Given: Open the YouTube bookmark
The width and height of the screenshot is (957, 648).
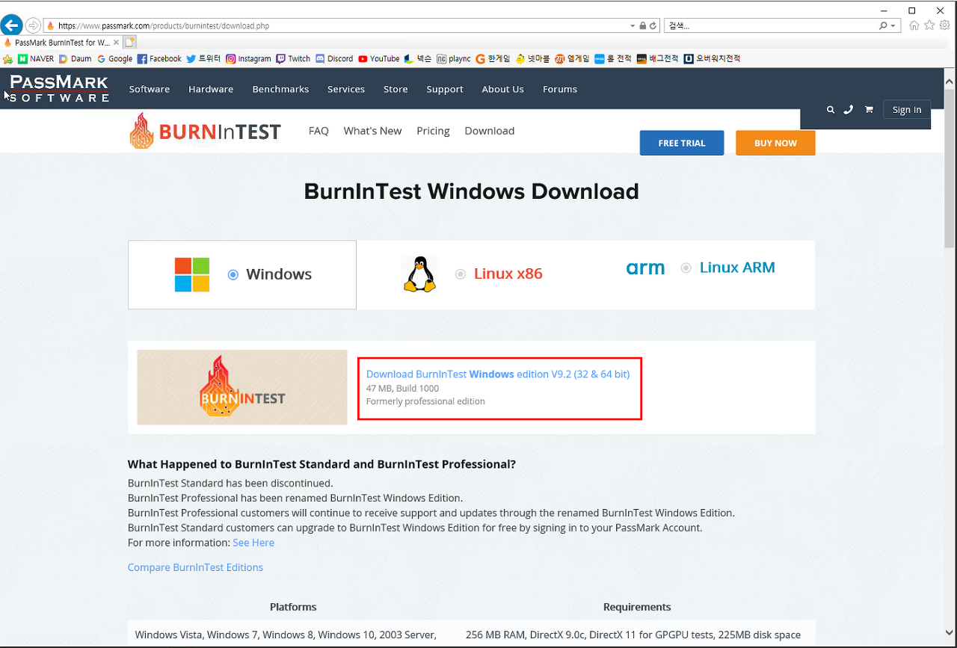Looking at the screenshot, I should [x=378, y=59].
